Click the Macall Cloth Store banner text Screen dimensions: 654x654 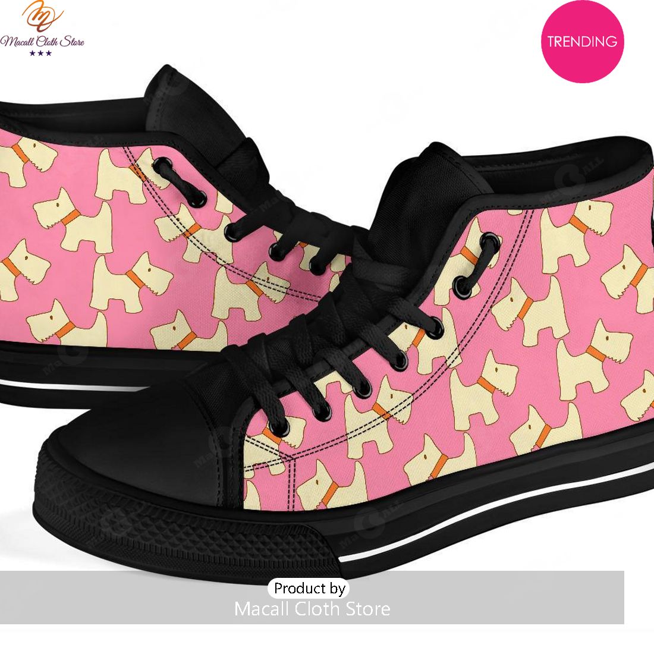coord(312,609)
